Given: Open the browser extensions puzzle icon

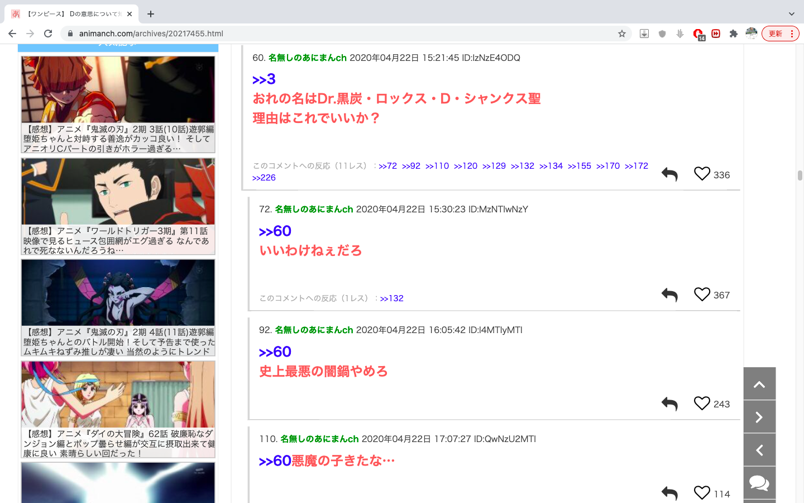Looking at the screenshot, I should [x=734, y=34].
